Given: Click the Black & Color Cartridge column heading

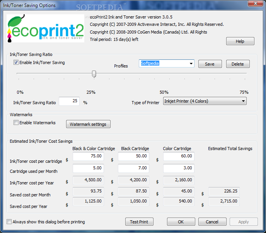Looking at the screenshot, I should (x=94, y=149).
